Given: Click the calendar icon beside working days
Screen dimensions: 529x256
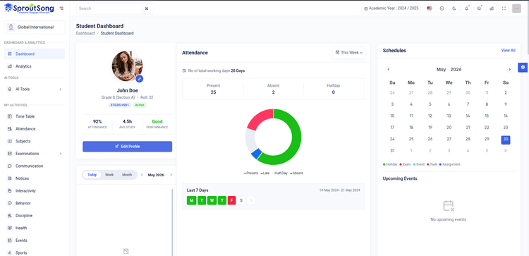Looking at the screenshot, I should [x=184, y=71].
